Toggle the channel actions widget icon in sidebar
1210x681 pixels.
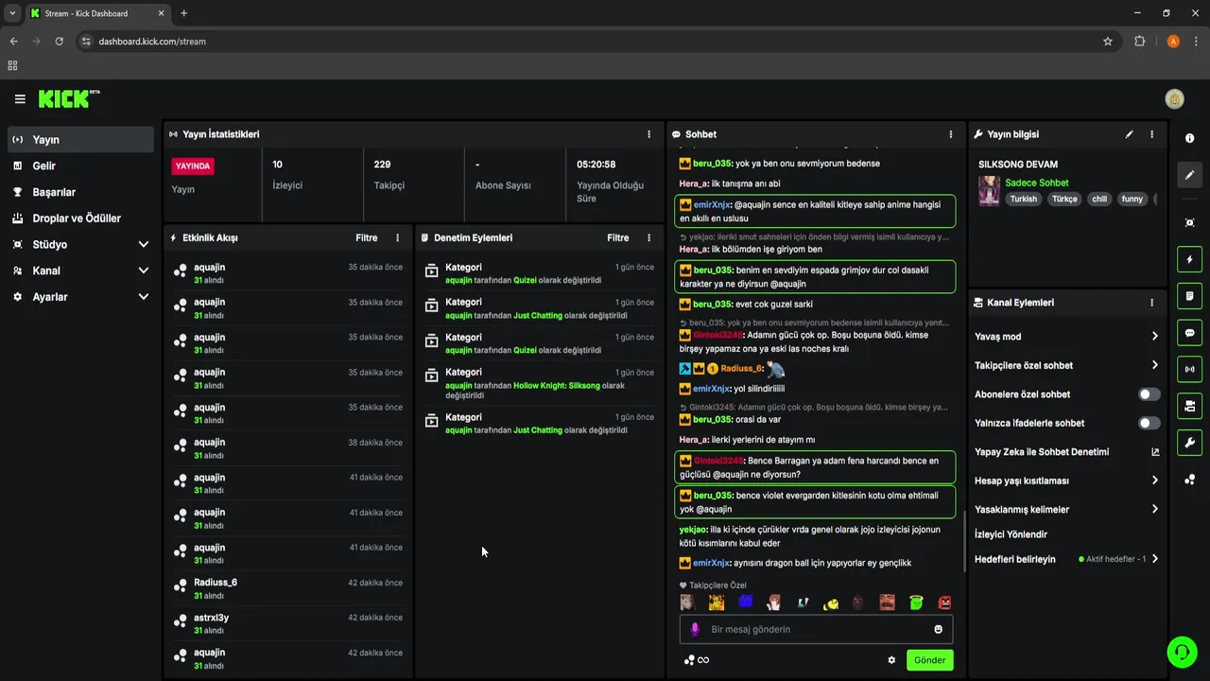click(x=1189, y=406)
